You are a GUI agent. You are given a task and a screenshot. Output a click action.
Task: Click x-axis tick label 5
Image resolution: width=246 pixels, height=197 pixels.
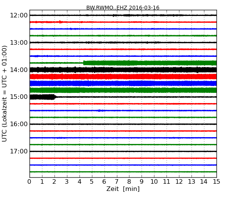pos(92,182)
